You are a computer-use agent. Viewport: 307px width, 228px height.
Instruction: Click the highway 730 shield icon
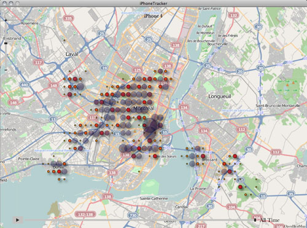click(133, 215)
